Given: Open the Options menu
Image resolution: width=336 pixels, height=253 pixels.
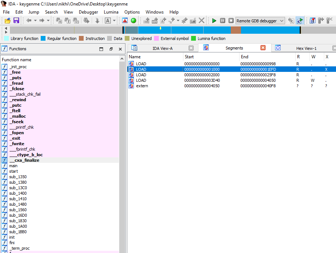Looking at the screenshot, I should [132, 12].
